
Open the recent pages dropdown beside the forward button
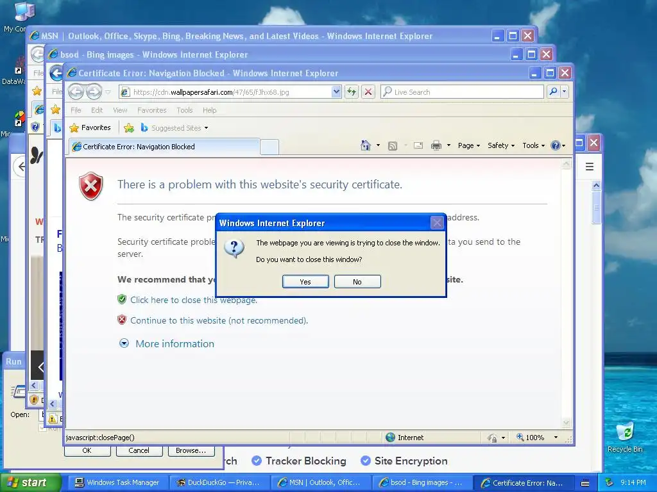tap(108, 92)
